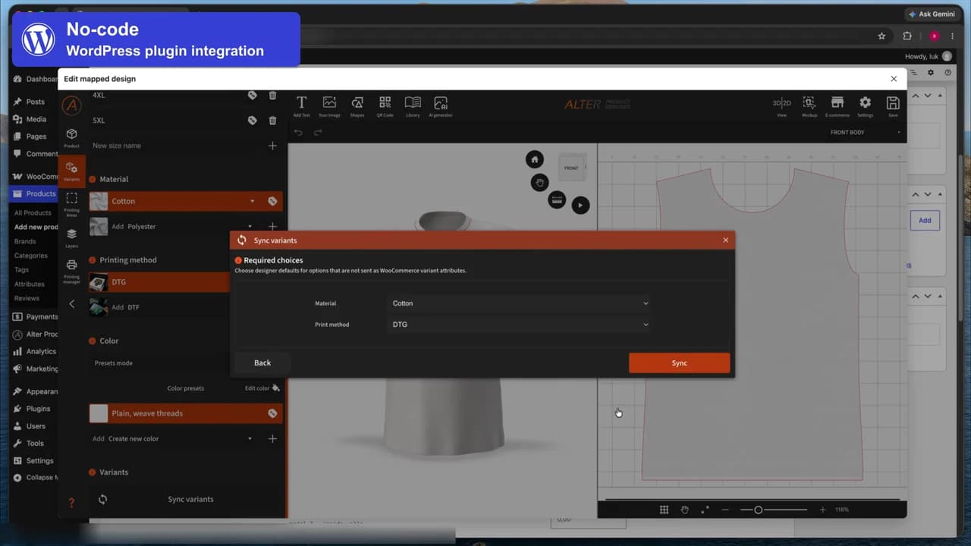The width and height of the screenshot is (971, 546).
Task: Click the ruler measure button in 3D viewport
Action: (557, 200)
